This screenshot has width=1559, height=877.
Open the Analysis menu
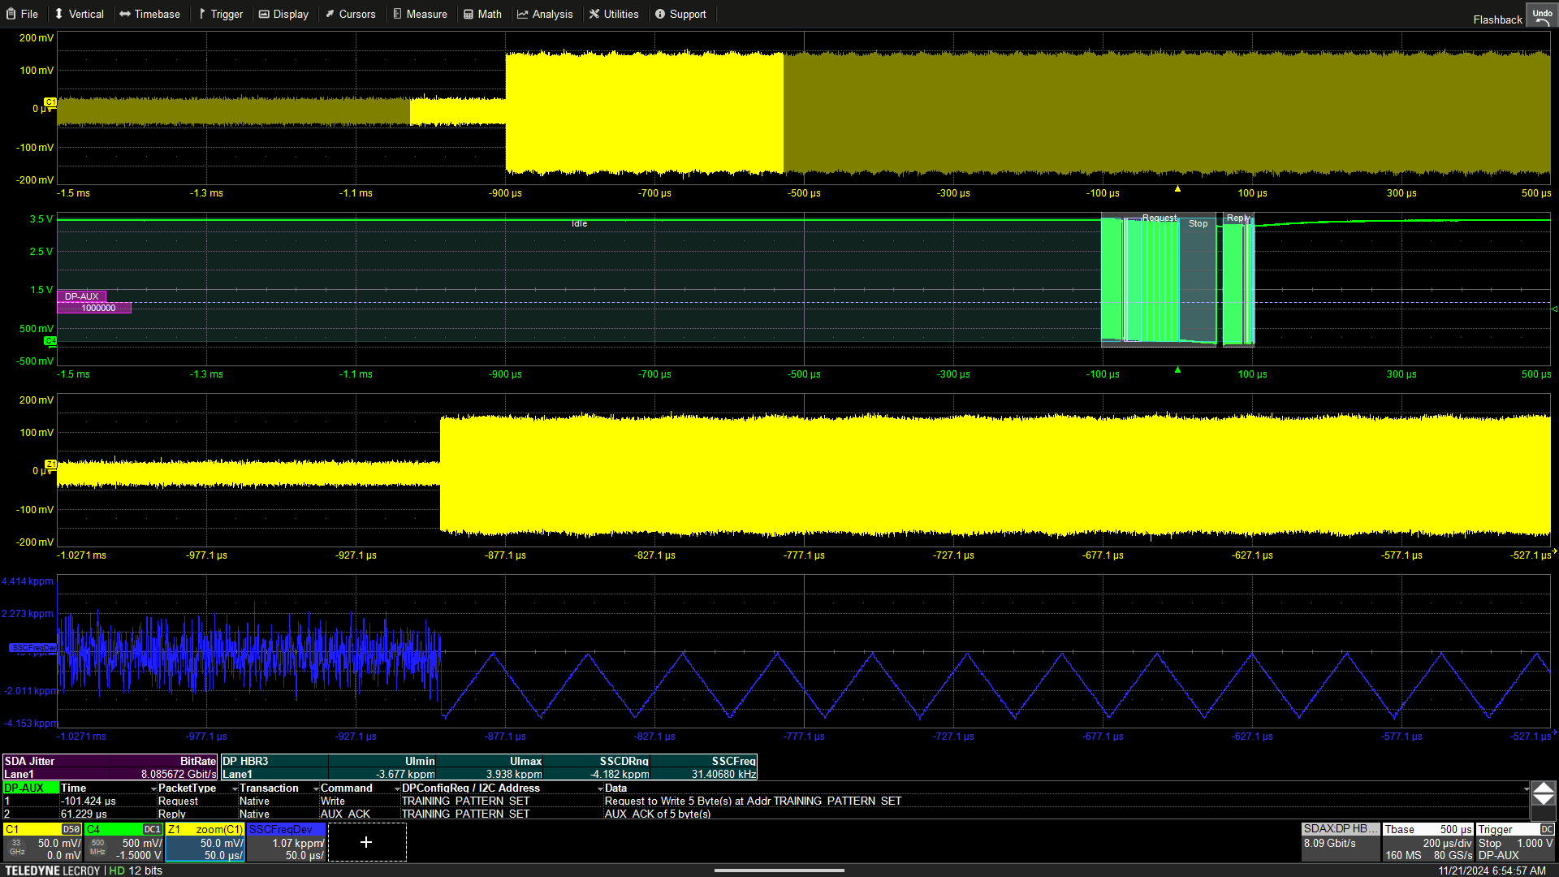(x=545, y=14)
